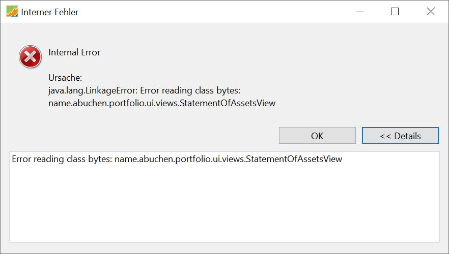Maximize the Interner Fehler dialog

pos(395,12)
